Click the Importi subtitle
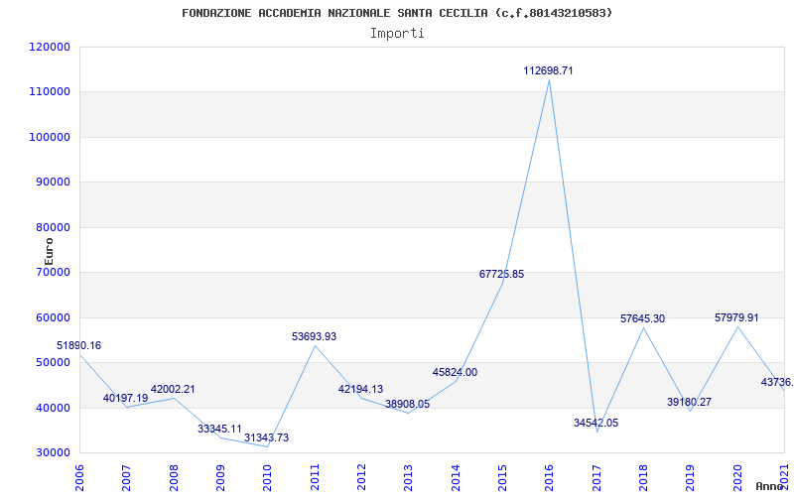 coord(397,34)
